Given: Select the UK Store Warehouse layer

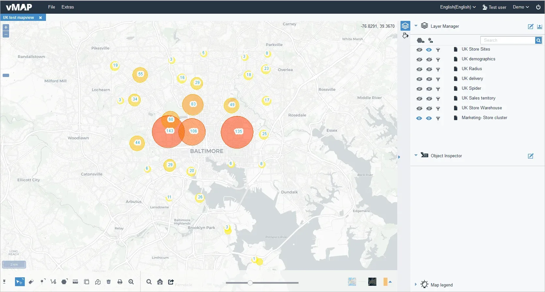Looking at the screenshot, I should pyautogui.click(x=481, y=108).
